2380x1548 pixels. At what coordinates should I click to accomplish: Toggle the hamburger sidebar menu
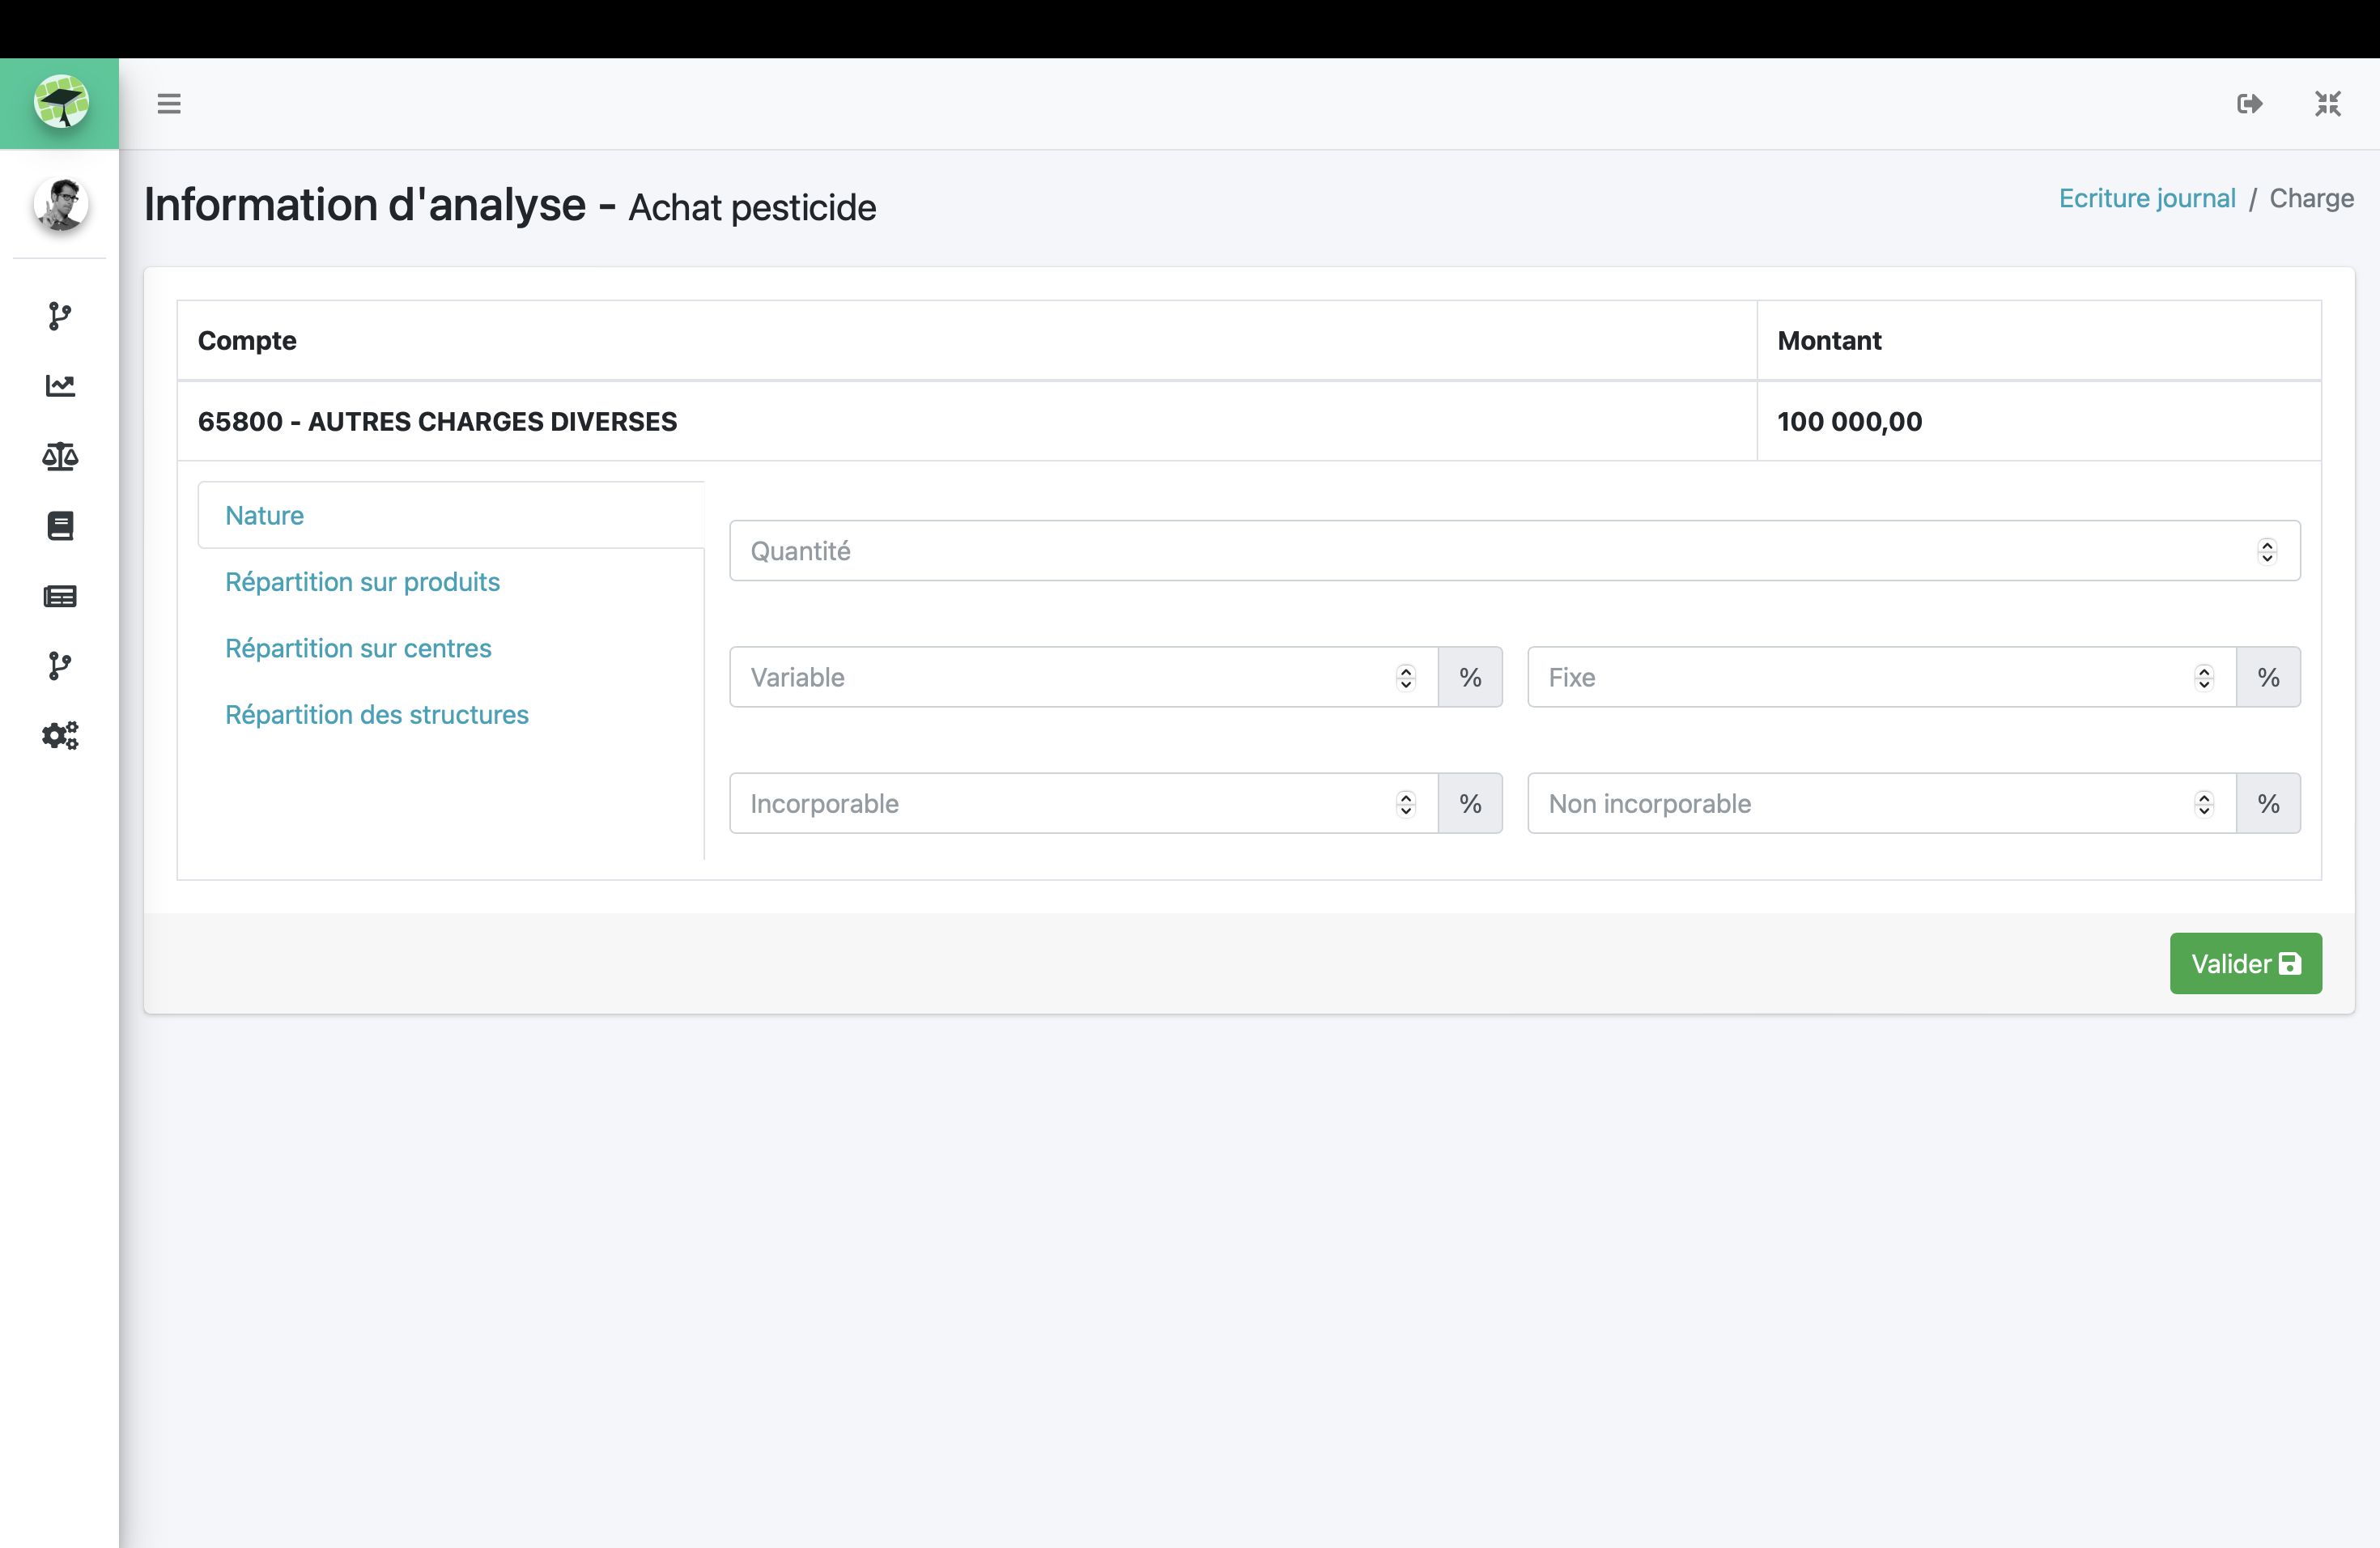click(169, 103)
